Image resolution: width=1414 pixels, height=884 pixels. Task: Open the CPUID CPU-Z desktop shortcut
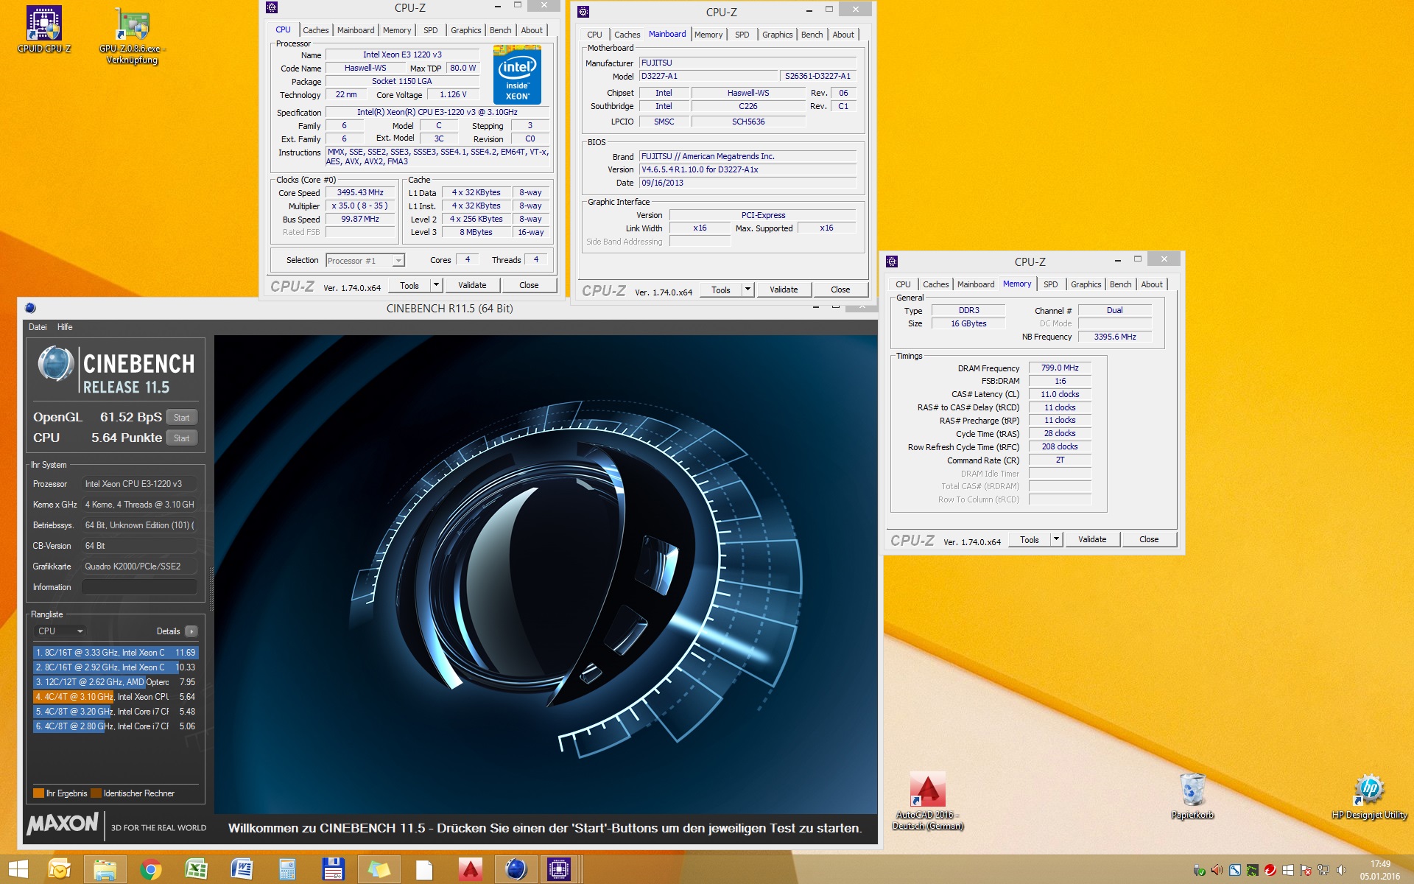[44, 30]
